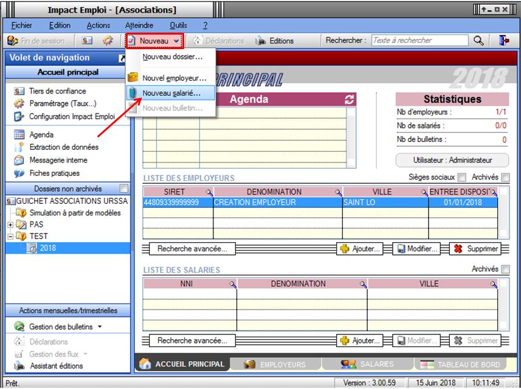Click the Fiches pratiques help icon
521x389 pixels.
(19, 174)
